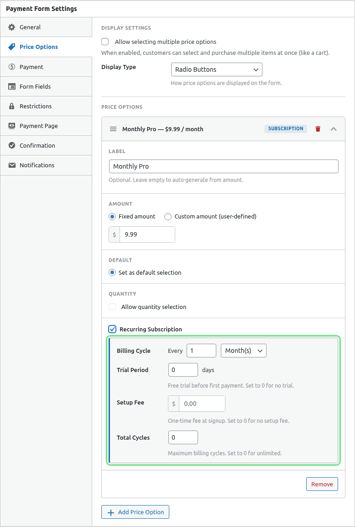Open the General settings gear icon
Screen dimensions: 355x527
pos(11,27)
